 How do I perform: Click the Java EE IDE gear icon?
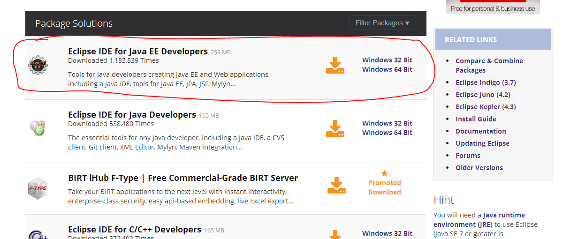(38, 65)
